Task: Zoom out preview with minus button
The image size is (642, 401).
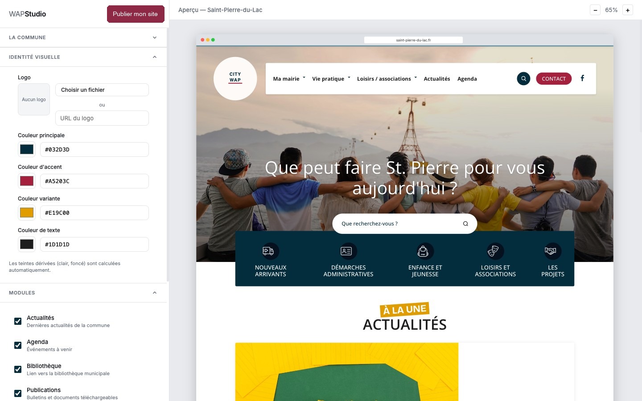Action: [x=595, y=10]
